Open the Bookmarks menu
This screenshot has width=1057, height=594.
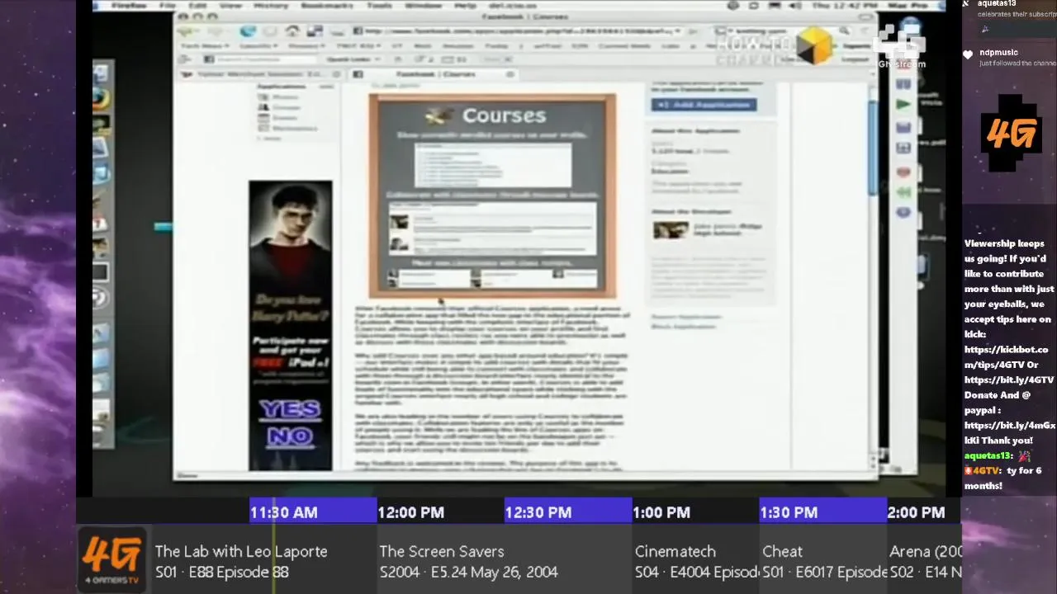pyautogui.click(x=326, y=6)
